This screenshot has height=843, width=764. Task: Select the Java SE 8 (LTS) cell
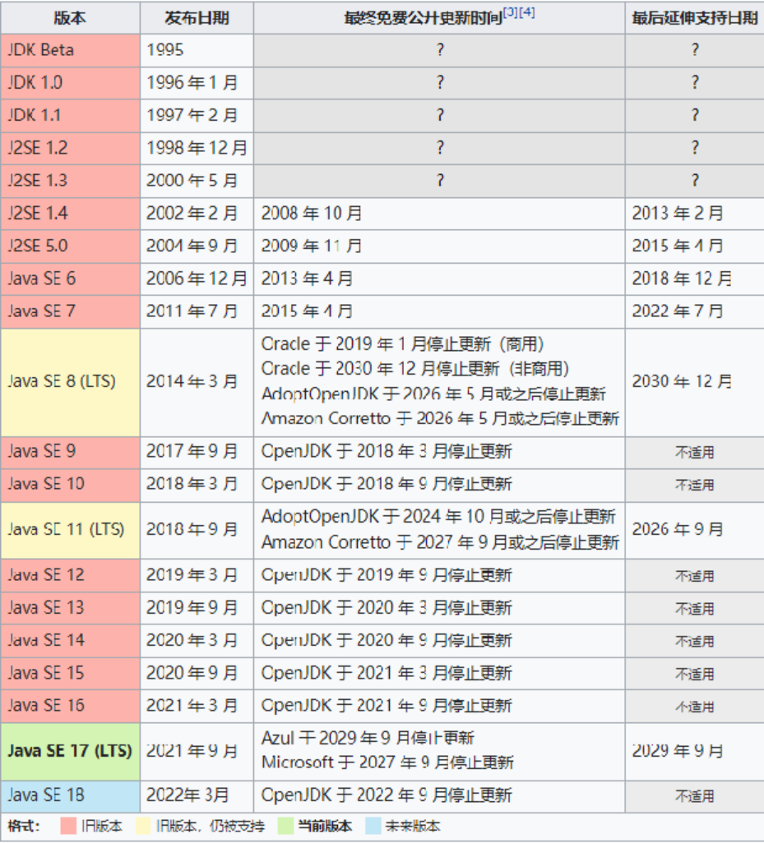pos(70,382)
